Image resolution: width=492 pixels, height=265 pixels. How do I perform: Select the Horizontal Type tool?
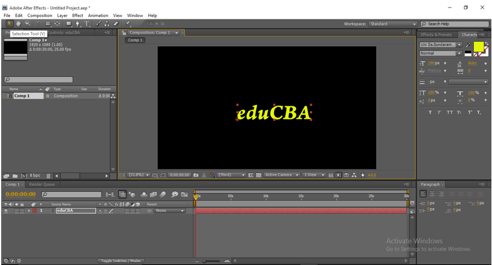[87, 24]
